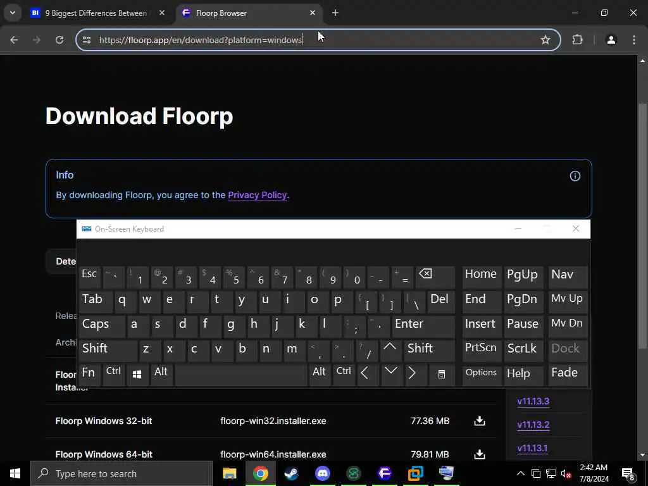The height and width of the screenshot is (486, 648).
Task: Tap the PrtScn key
Action: click(481, 349)
